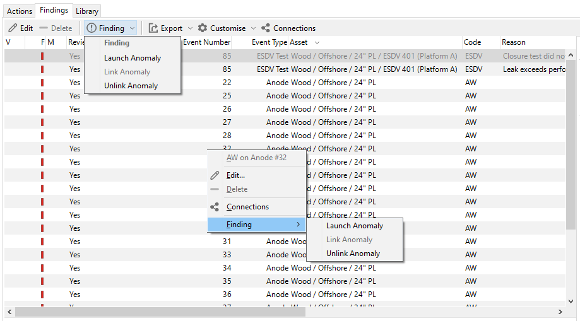Click the pencil icon in context menu
The image size is (580, 321).
pos(215,175)
